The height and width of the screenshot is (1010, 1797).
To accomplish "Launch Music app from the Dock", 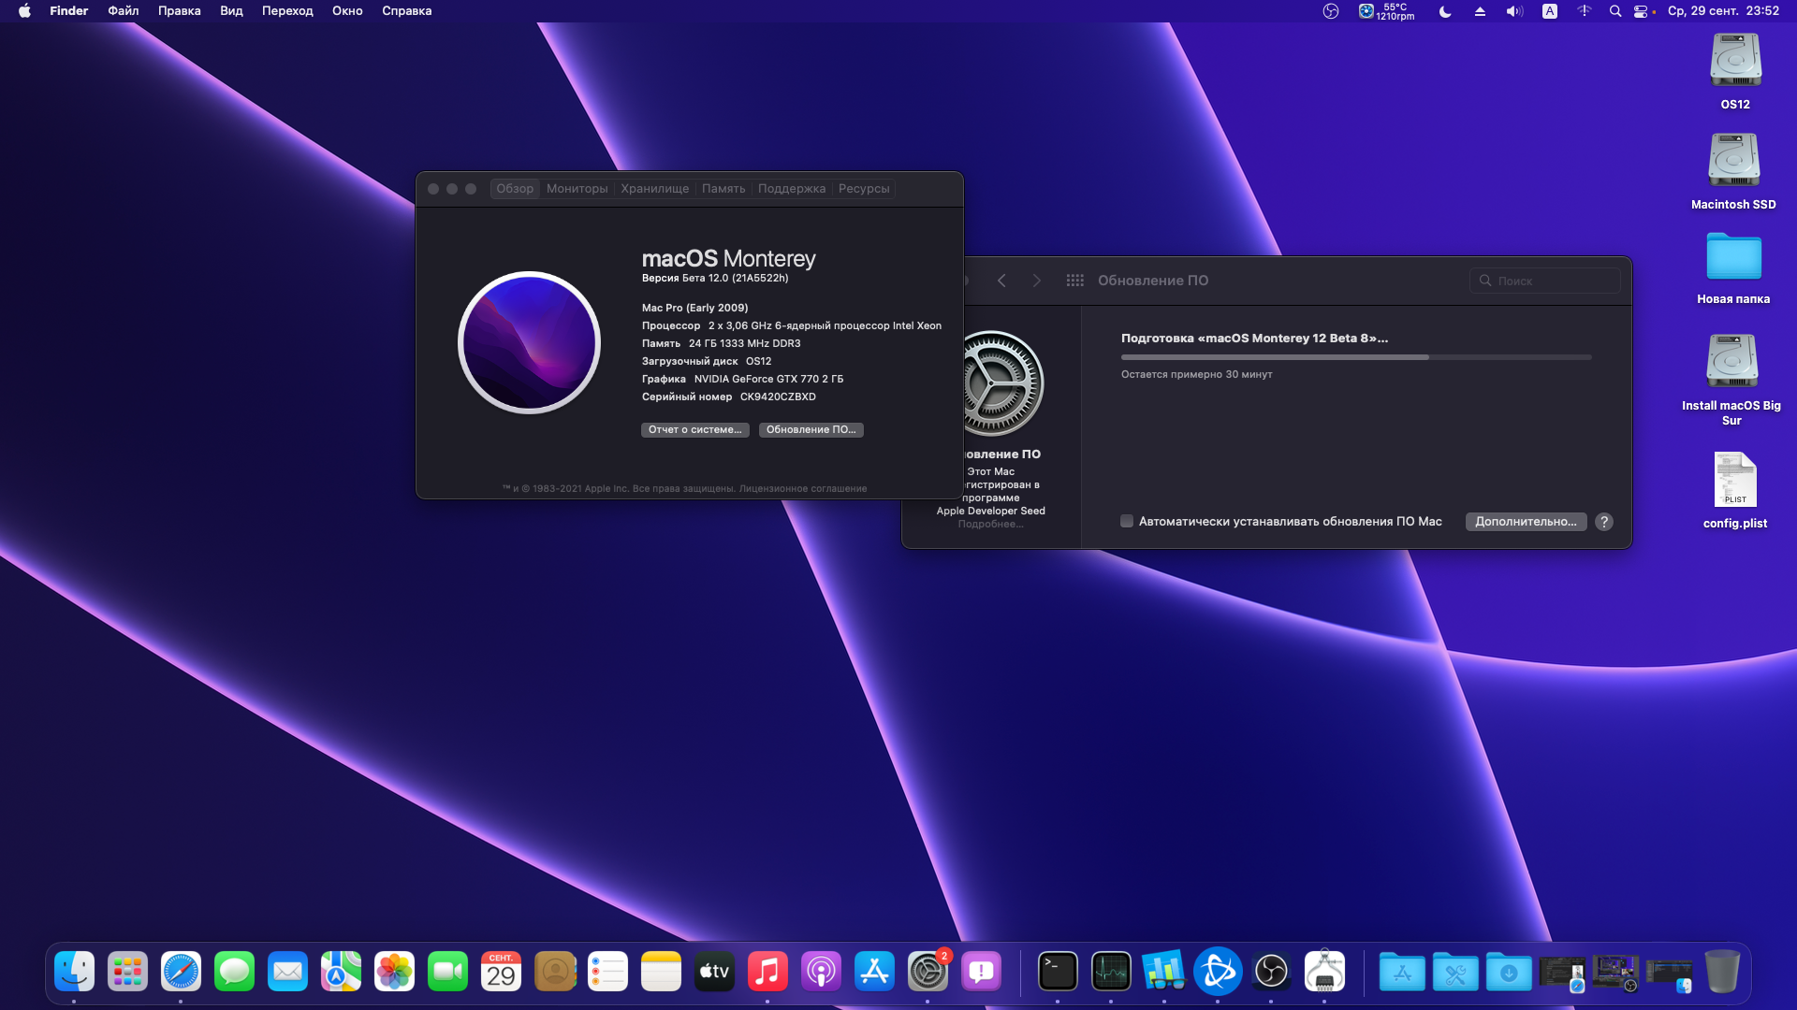I will coord(767,972).
